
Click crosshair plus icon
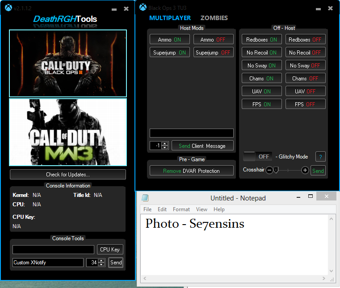tap(305, 170)
